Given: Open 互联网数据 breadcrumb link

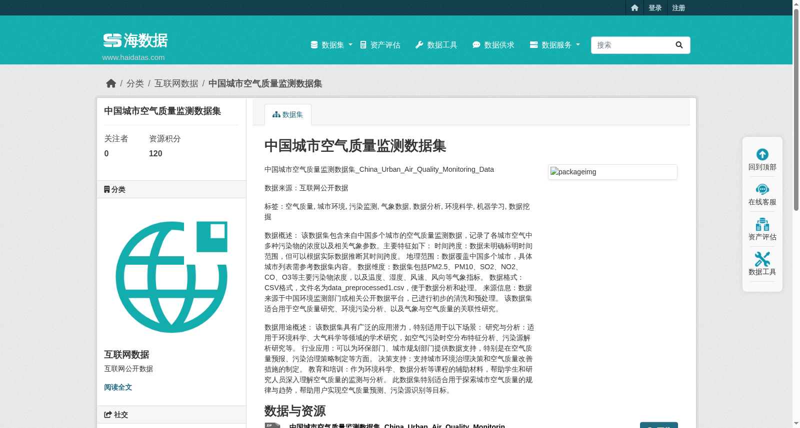Looking at the screenshot, I should click(x=176, y=83).
